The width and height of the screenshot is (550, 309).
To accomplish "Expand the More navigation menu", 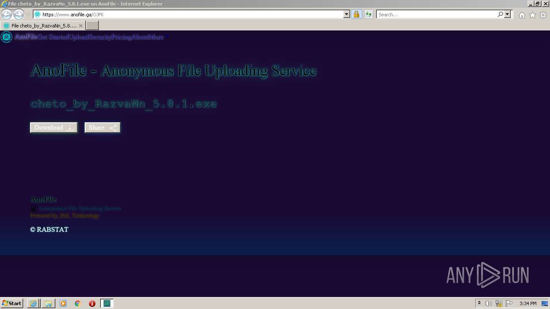I will [x=156, y=37].
